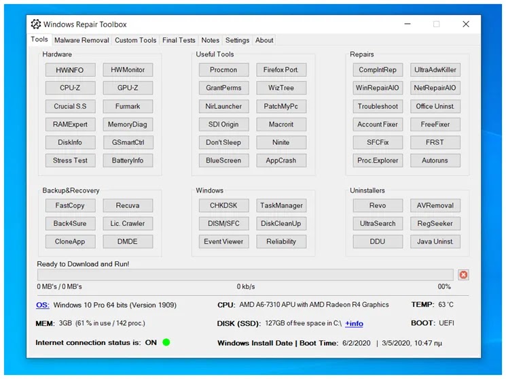The width and height of the screenshot is (506, 379).
Task: Go to the Final Tests tab
Action: [x=179, y=40]
